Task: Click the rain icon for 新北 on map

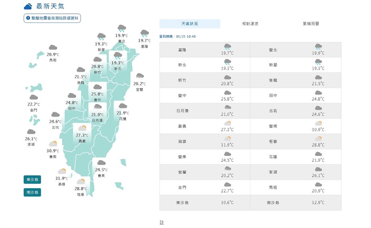Action: tap(118, 56)
